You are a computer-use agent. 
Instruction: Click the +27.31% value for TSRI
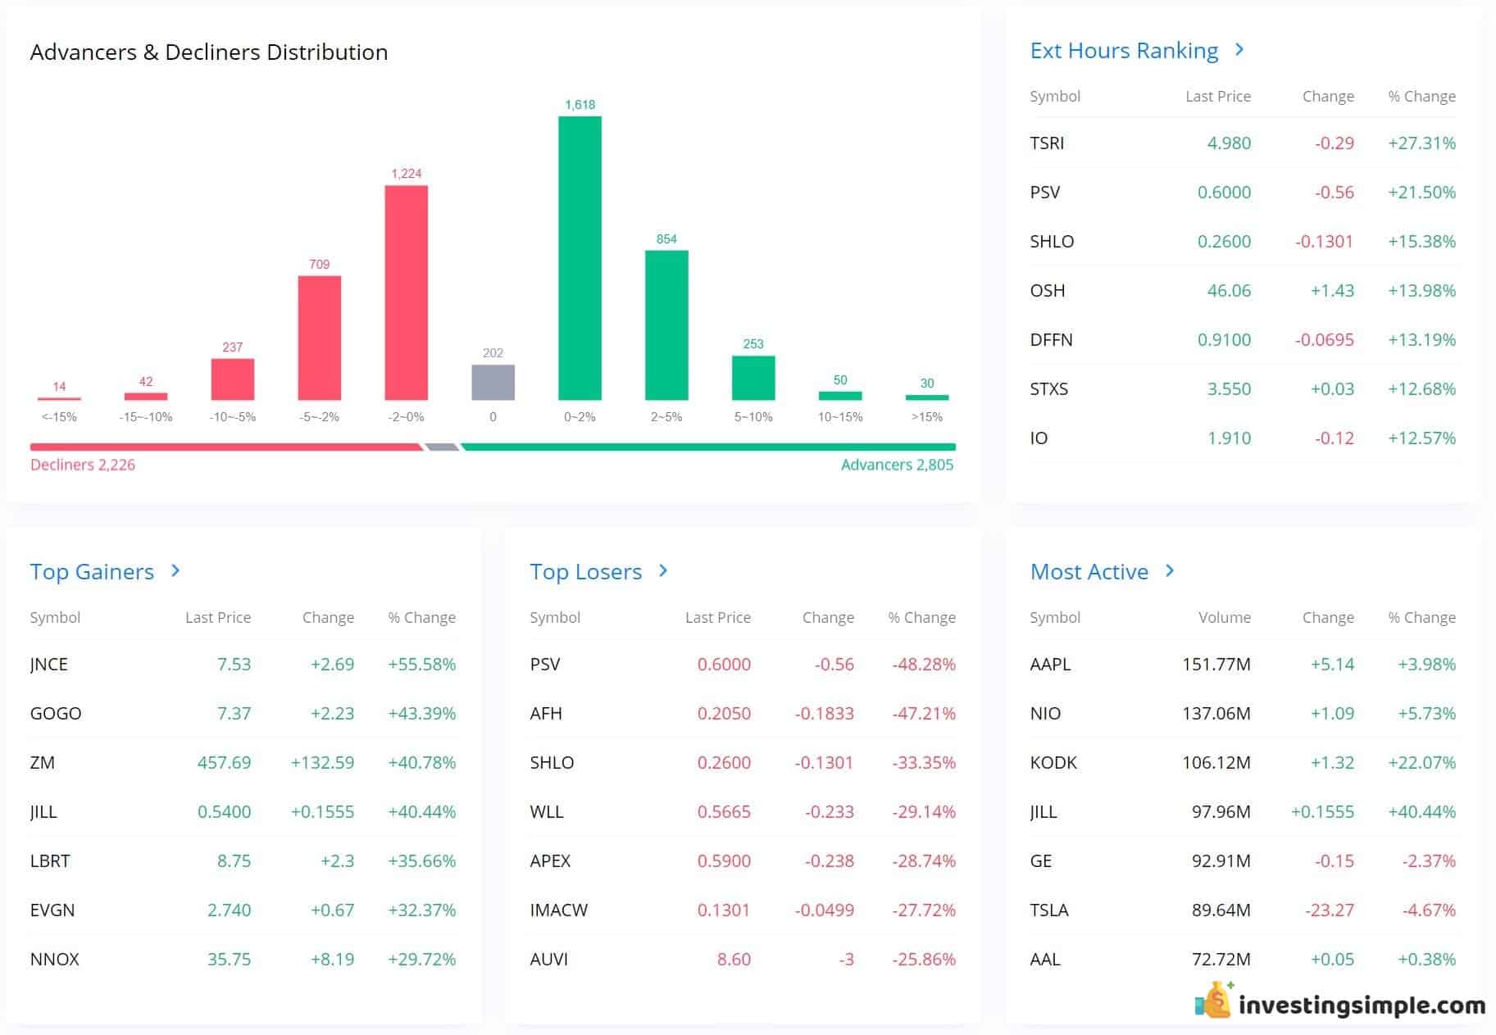click(x=1421, y=143)
